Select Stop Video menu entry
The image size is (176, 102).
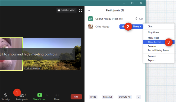[x=159, y=32]
